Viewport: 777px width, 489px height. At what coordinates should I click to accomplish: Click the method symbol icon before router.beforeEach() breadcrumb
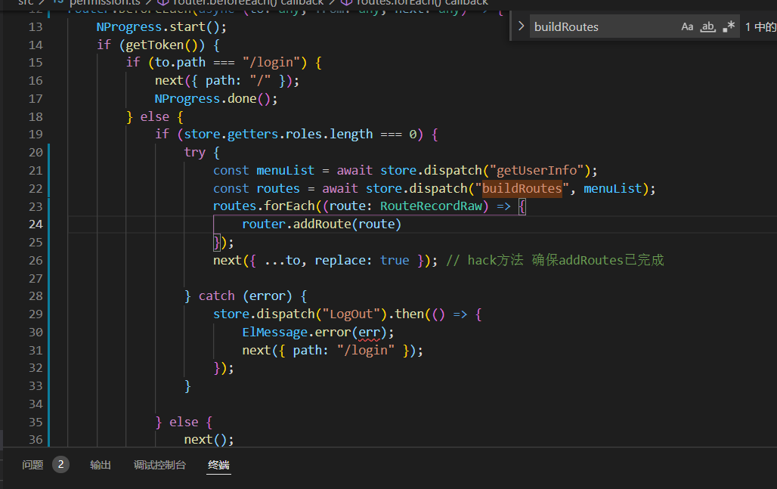162,2
